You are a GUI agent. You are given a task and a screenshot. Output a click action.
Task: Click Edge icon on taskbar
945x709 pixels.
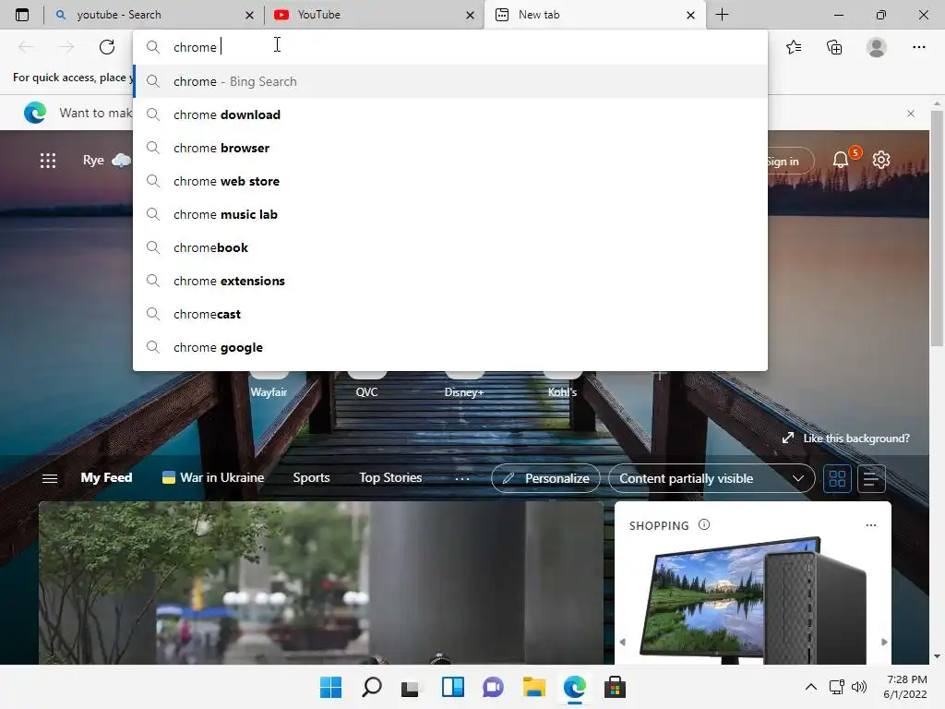tap(574, 687)
